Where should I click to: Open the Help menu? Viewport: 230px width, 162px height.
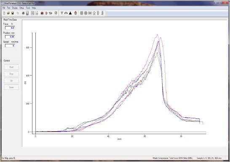(x=34, y=8)
